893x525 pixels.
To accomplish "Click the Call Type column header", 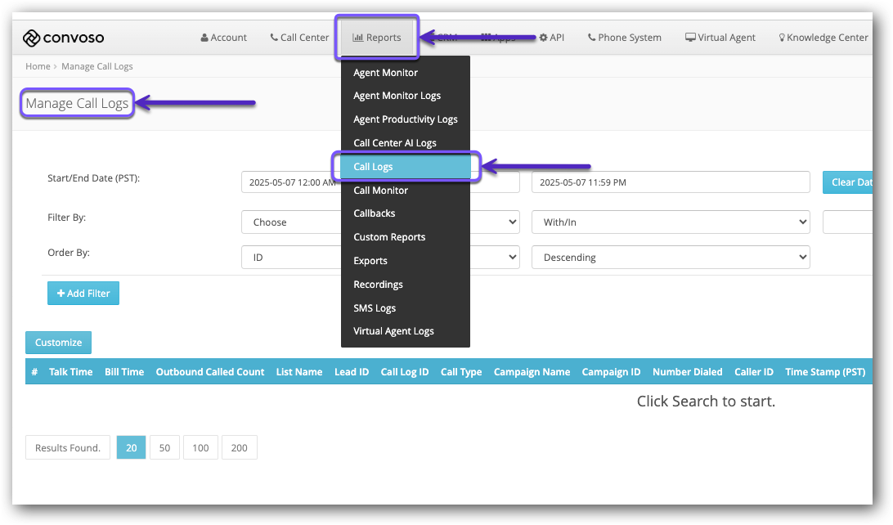I will tap(461, 372).
